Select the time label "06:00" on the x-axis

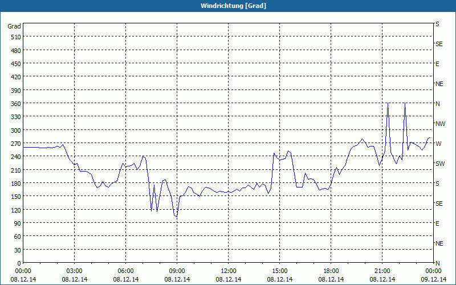coord(125,271)
